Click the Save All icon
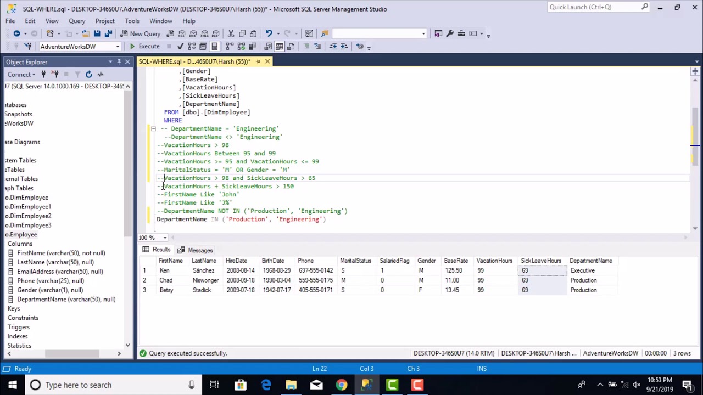Image resolution: width=703 pixels, height=395 pixels. [x=109, y=33]
